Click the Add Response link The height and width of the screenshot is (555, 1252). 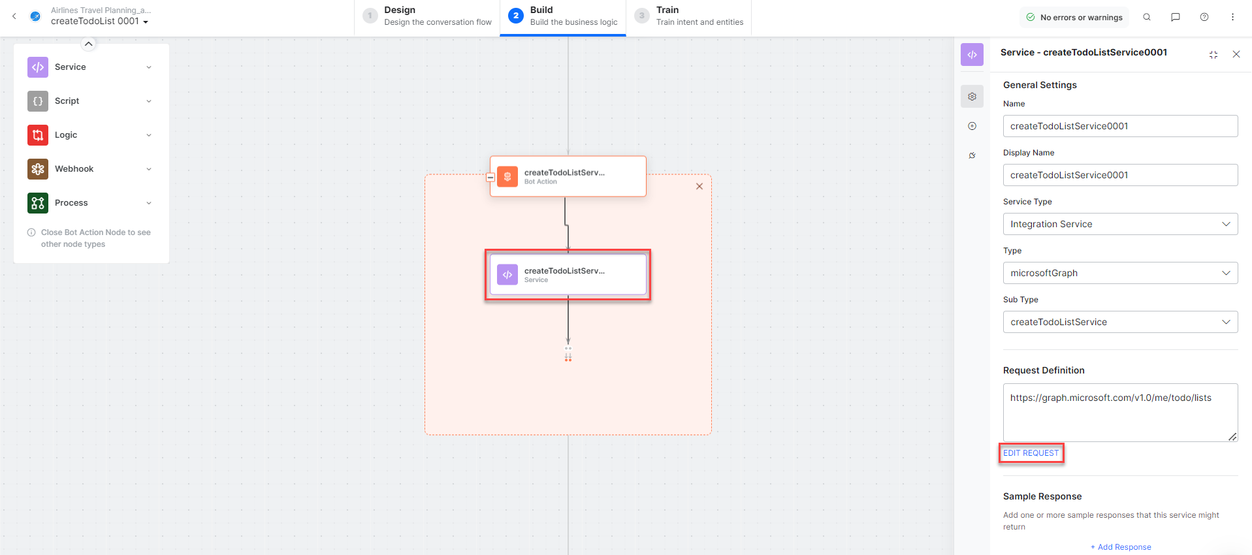1121,547
